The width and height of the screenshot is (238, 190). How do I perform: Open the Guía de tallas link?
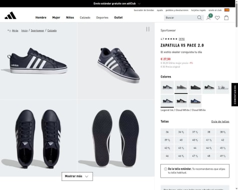point(220,121)
